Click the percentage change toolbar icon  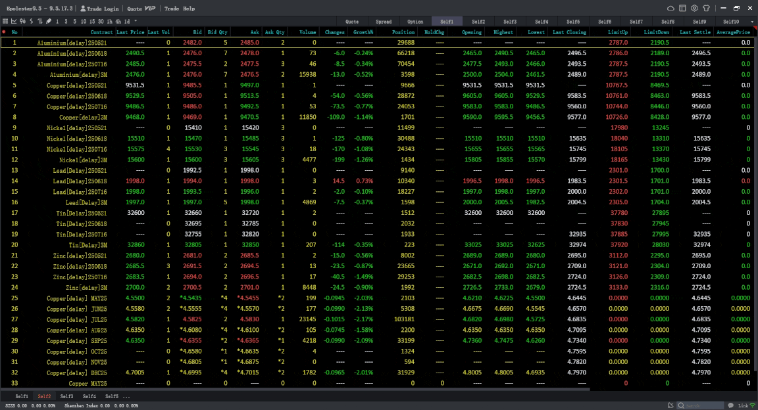(22, 21)
